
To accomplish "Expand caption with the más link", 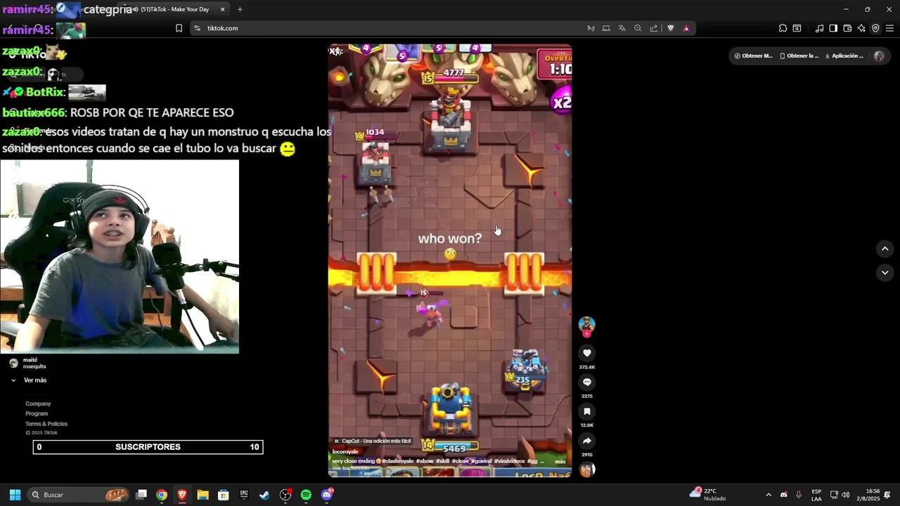I will (x=560, y=462).
